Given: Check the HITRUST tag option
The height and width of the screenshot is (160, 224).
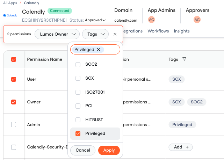Looking at the screenshot, I should [x=78, y=120].
